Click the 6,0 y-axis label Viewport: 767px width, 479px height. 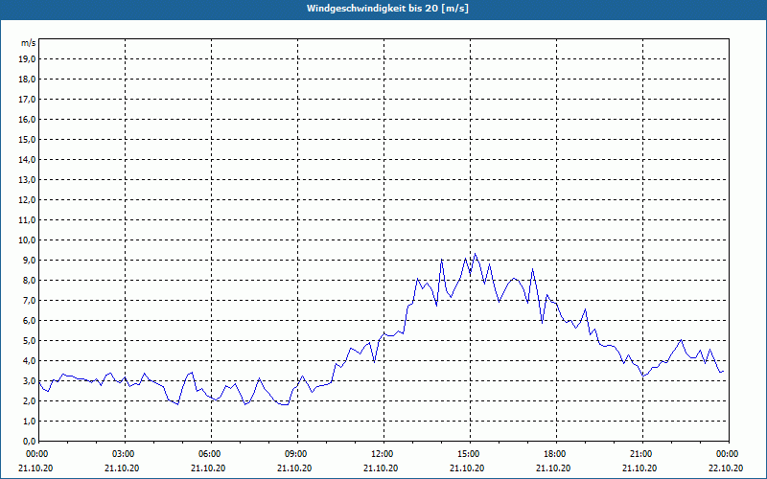(29, 321)
